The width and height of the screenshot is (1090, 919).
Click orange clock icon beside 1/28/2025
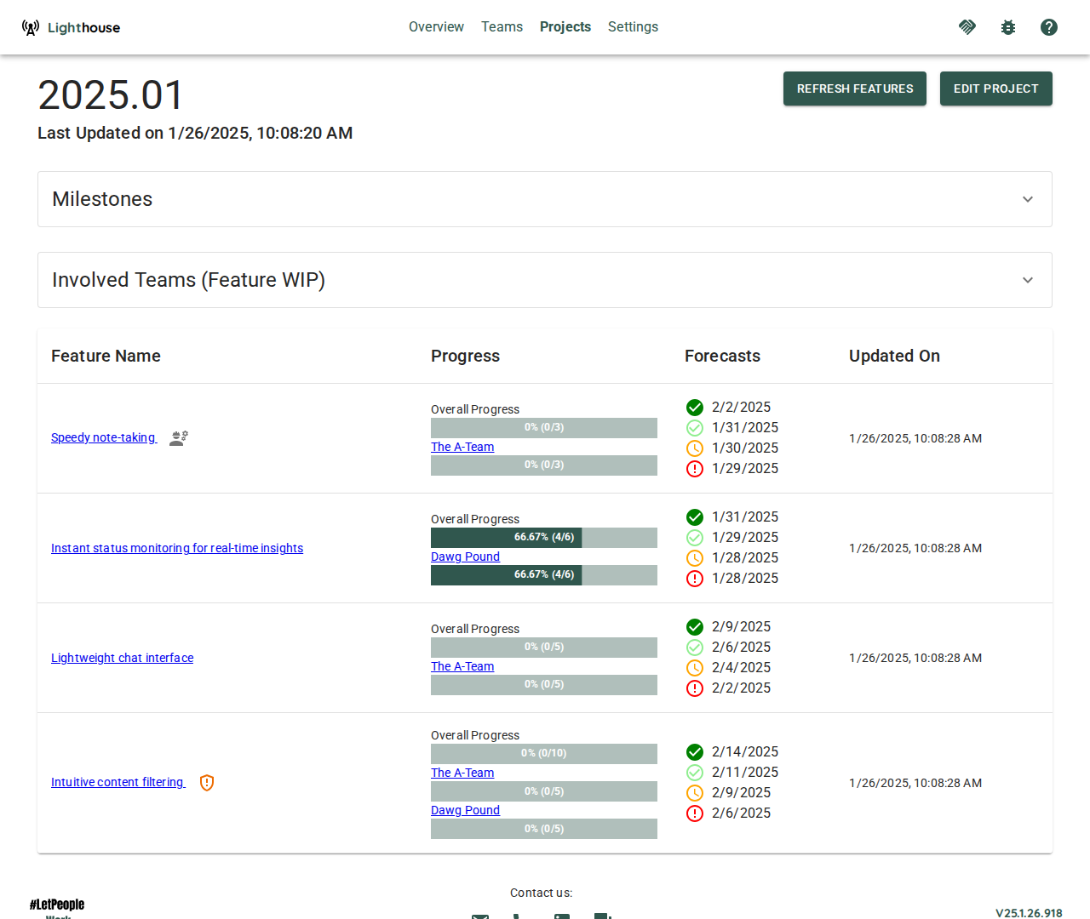click(695, 558)
